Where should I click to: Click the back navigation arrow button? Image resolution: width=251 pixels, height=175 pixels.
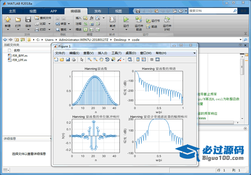5,40
